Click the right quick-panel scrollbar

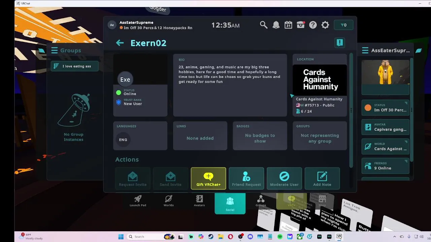(x=411, y=110)
